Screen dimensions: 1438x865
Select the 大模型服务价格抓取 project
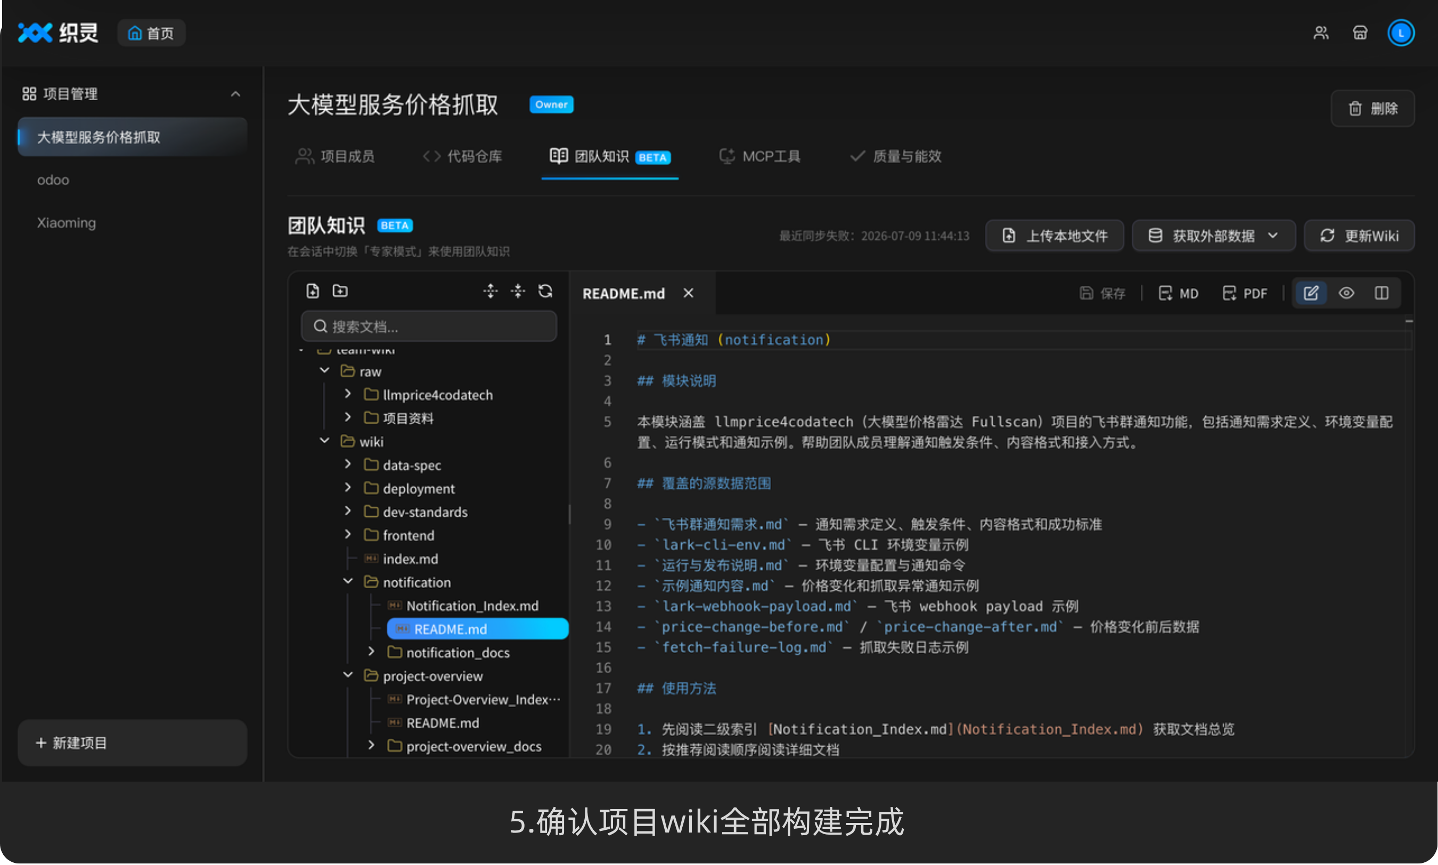click(133, 137)
